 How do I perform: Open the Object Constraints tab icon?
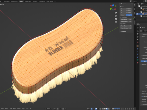pos(138,57)
